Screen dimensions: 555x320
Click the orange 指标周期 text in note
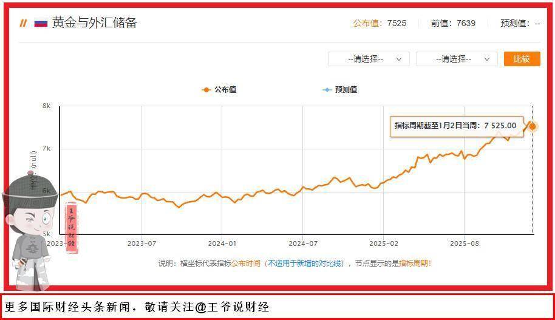click(413, 264)
